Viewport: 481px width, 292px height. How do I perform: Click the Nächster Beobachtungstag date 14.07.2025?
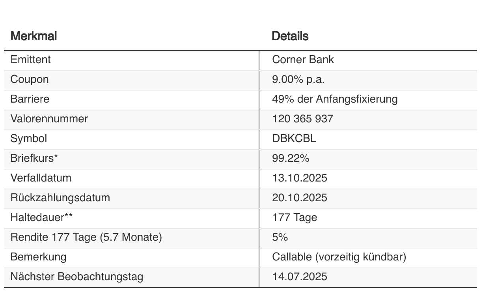[300, 277]
